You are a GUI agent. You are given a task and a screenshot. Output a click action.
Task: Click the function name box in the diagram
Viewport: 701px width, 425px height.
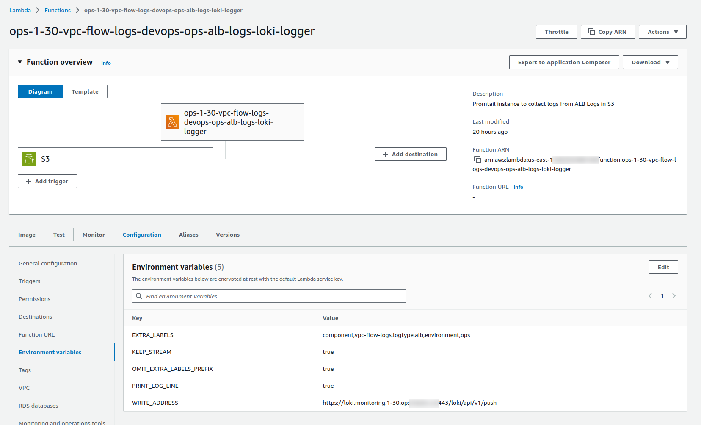[232, 122]
